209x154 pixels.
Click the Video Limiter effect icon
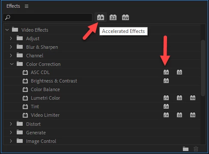point(25,115)
